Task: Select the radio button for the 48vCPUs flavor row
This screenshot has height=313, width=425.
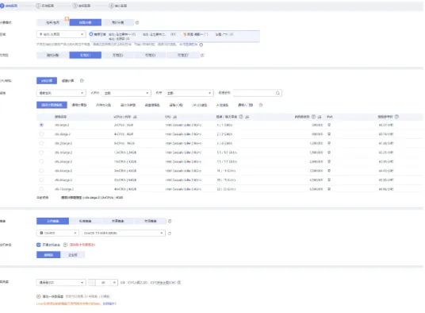Action: pyautogui.click(x=41, y=189)
